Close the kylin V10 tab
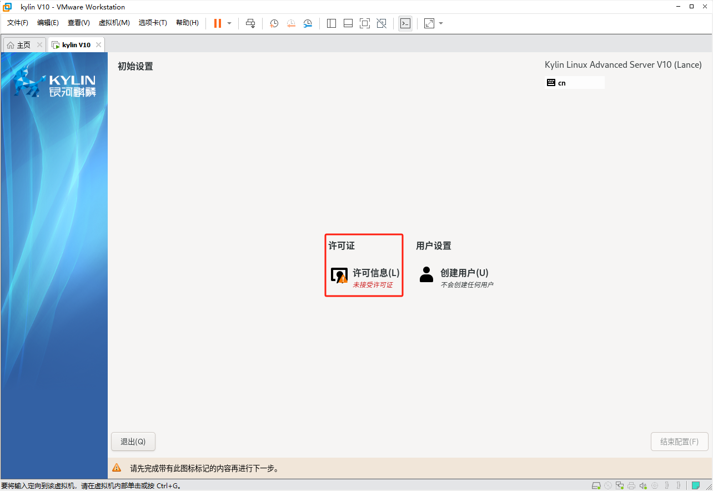Image resolution: width=713 pixels, height=491 pixels. [x=98, y=45]
